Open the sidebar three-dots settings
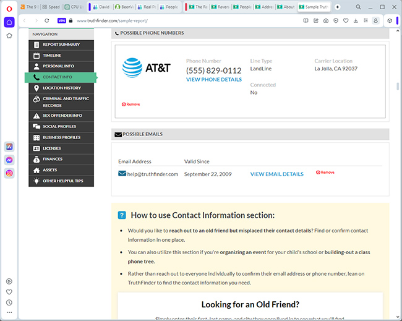The image size is (402, 321). point(9,312)
